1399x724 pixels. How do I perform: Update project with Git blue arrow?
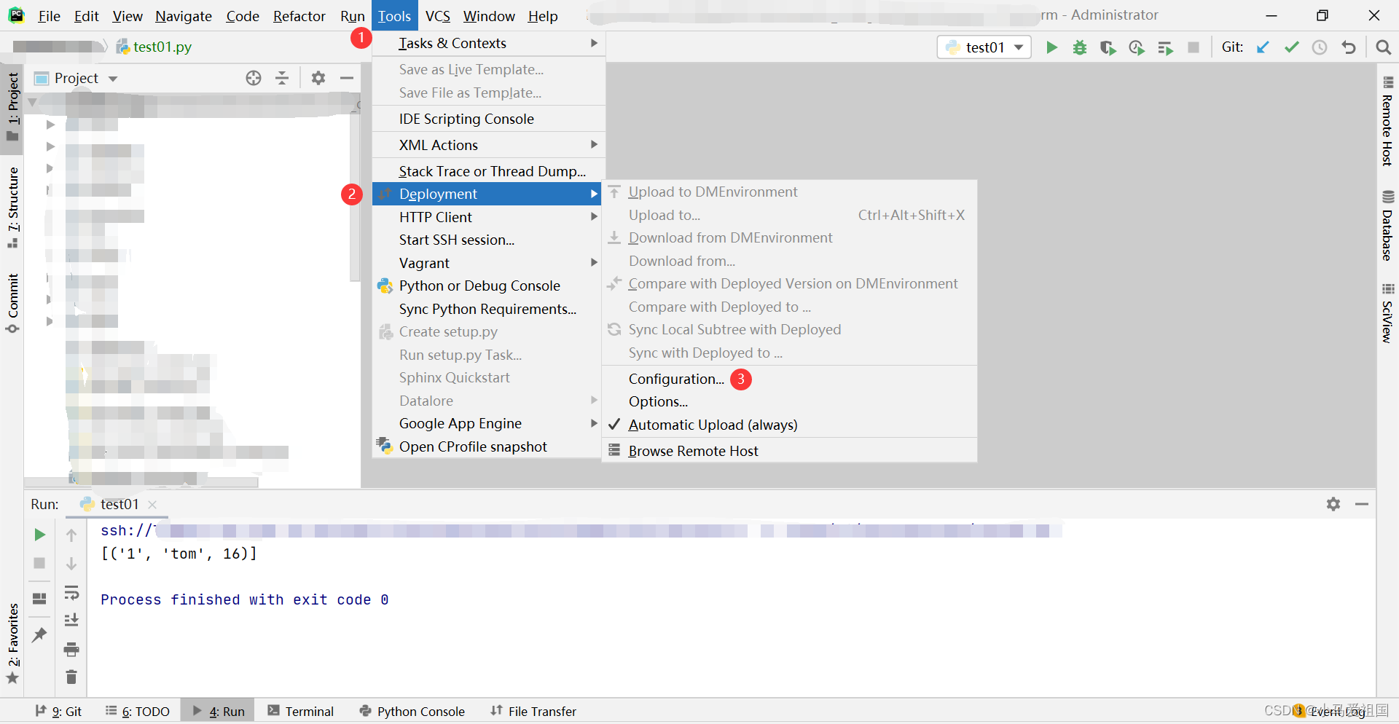1263,47
